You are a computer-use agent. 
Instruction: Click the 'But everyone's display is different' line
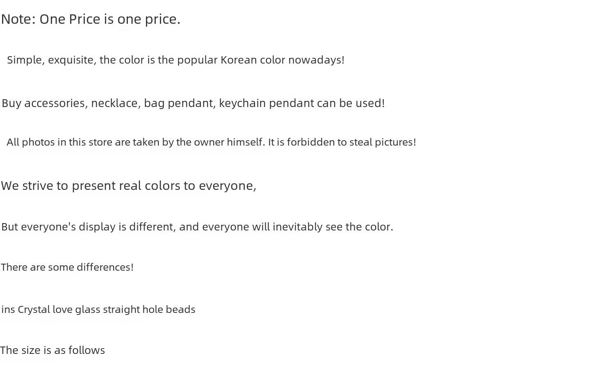point(197,227)
